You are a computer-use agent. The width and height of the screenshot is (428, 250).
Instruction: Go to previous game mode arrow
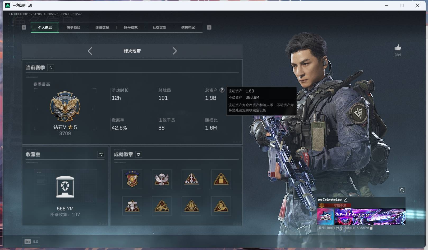(90, 51)
